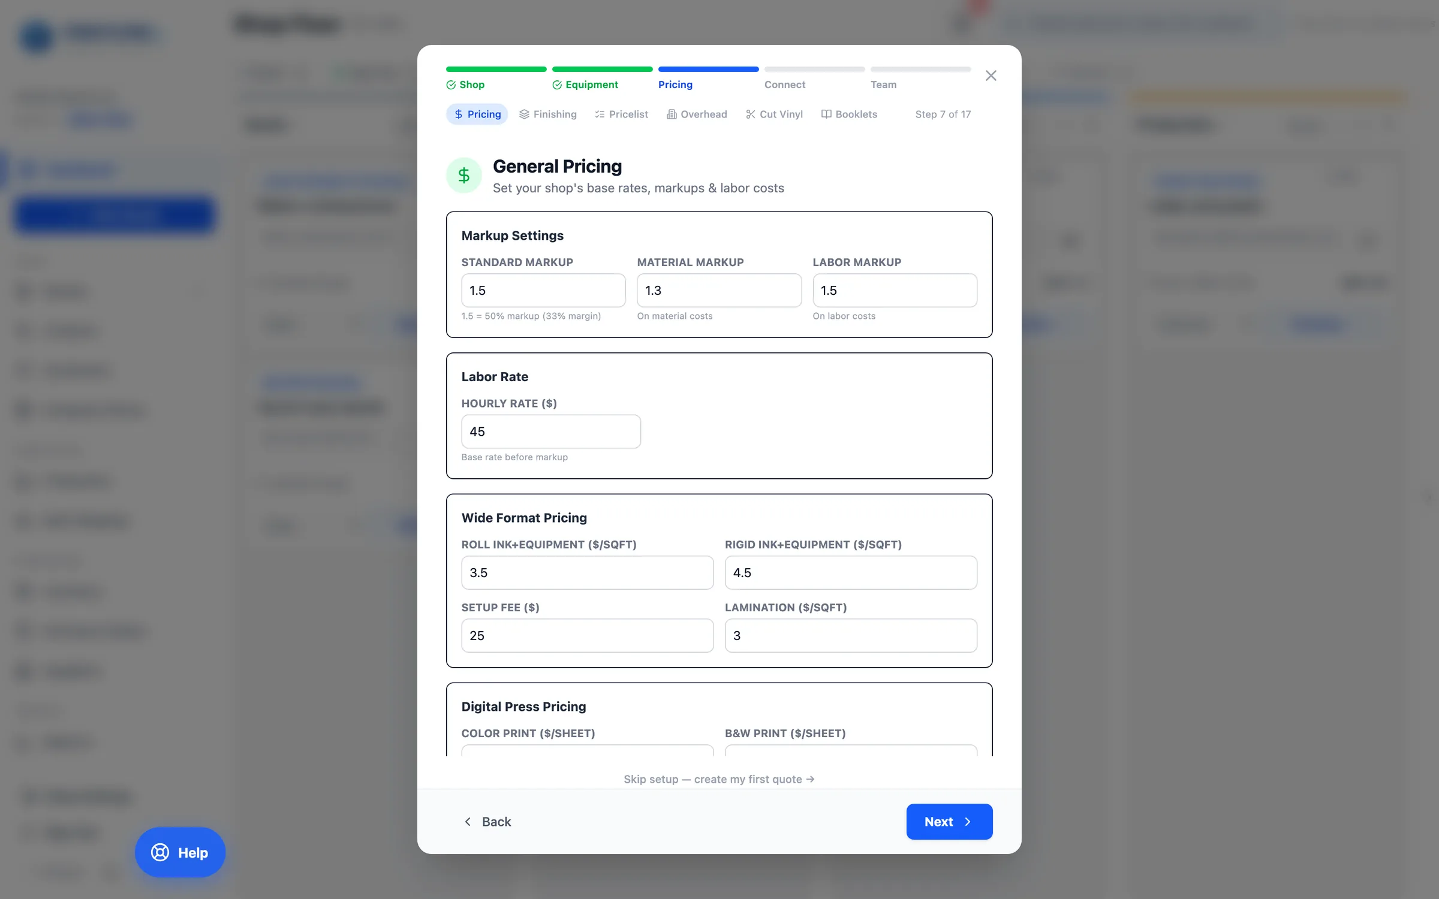Click the layers icon beside Finishing
The width and height of the screenshot is (1439, 899).
(524, 114)
